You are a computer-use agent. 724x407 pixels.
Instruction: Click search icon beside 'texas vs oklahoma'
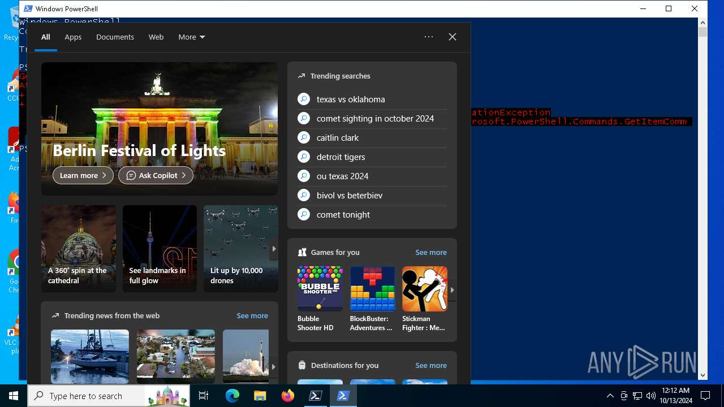tap(304, 99)
